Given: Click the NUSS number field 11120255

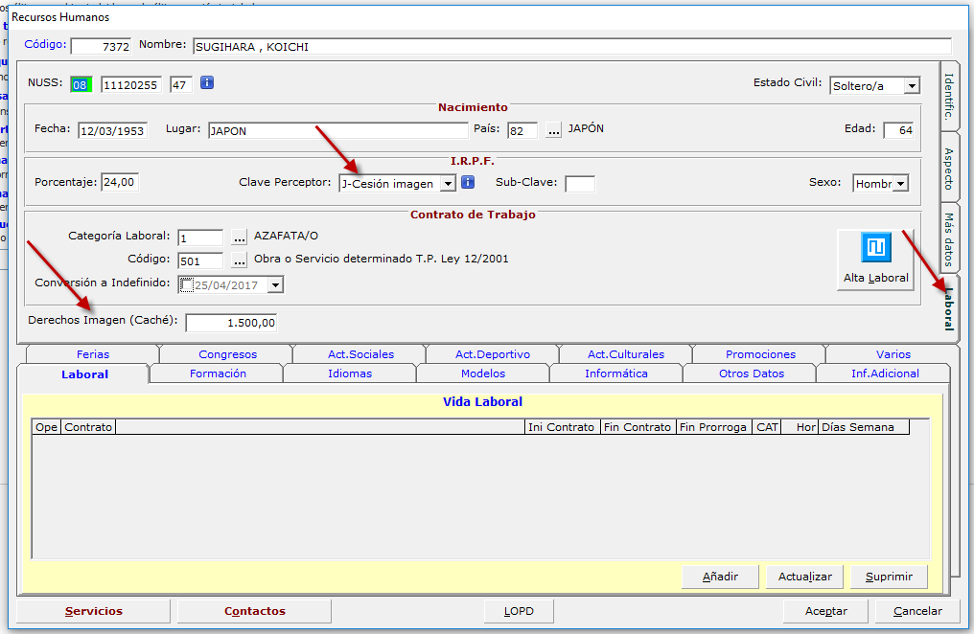Looking at the screenshot, I should 131,85.
